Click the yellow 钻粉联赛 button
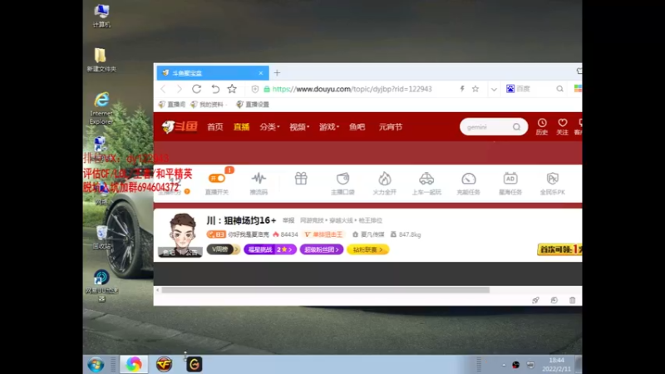The image size is (665, 374). (367, 249)
